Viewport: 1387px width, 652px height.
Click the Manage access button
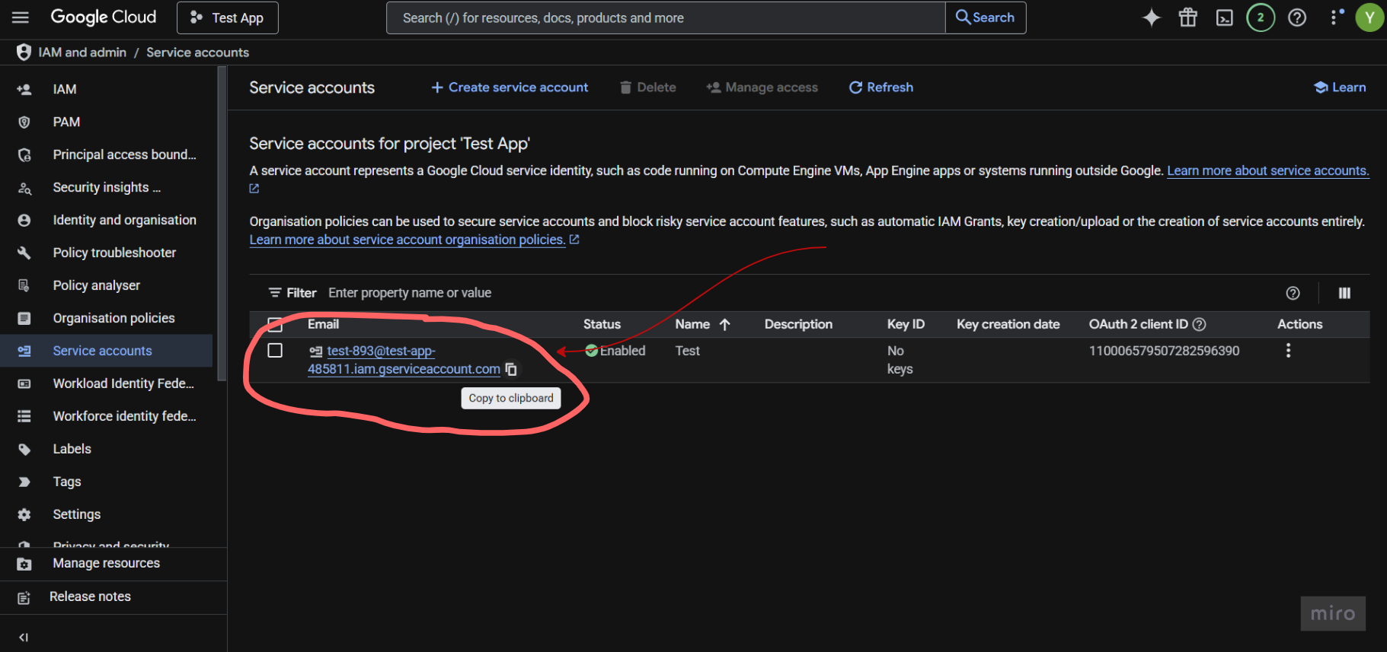click(762, 87)
